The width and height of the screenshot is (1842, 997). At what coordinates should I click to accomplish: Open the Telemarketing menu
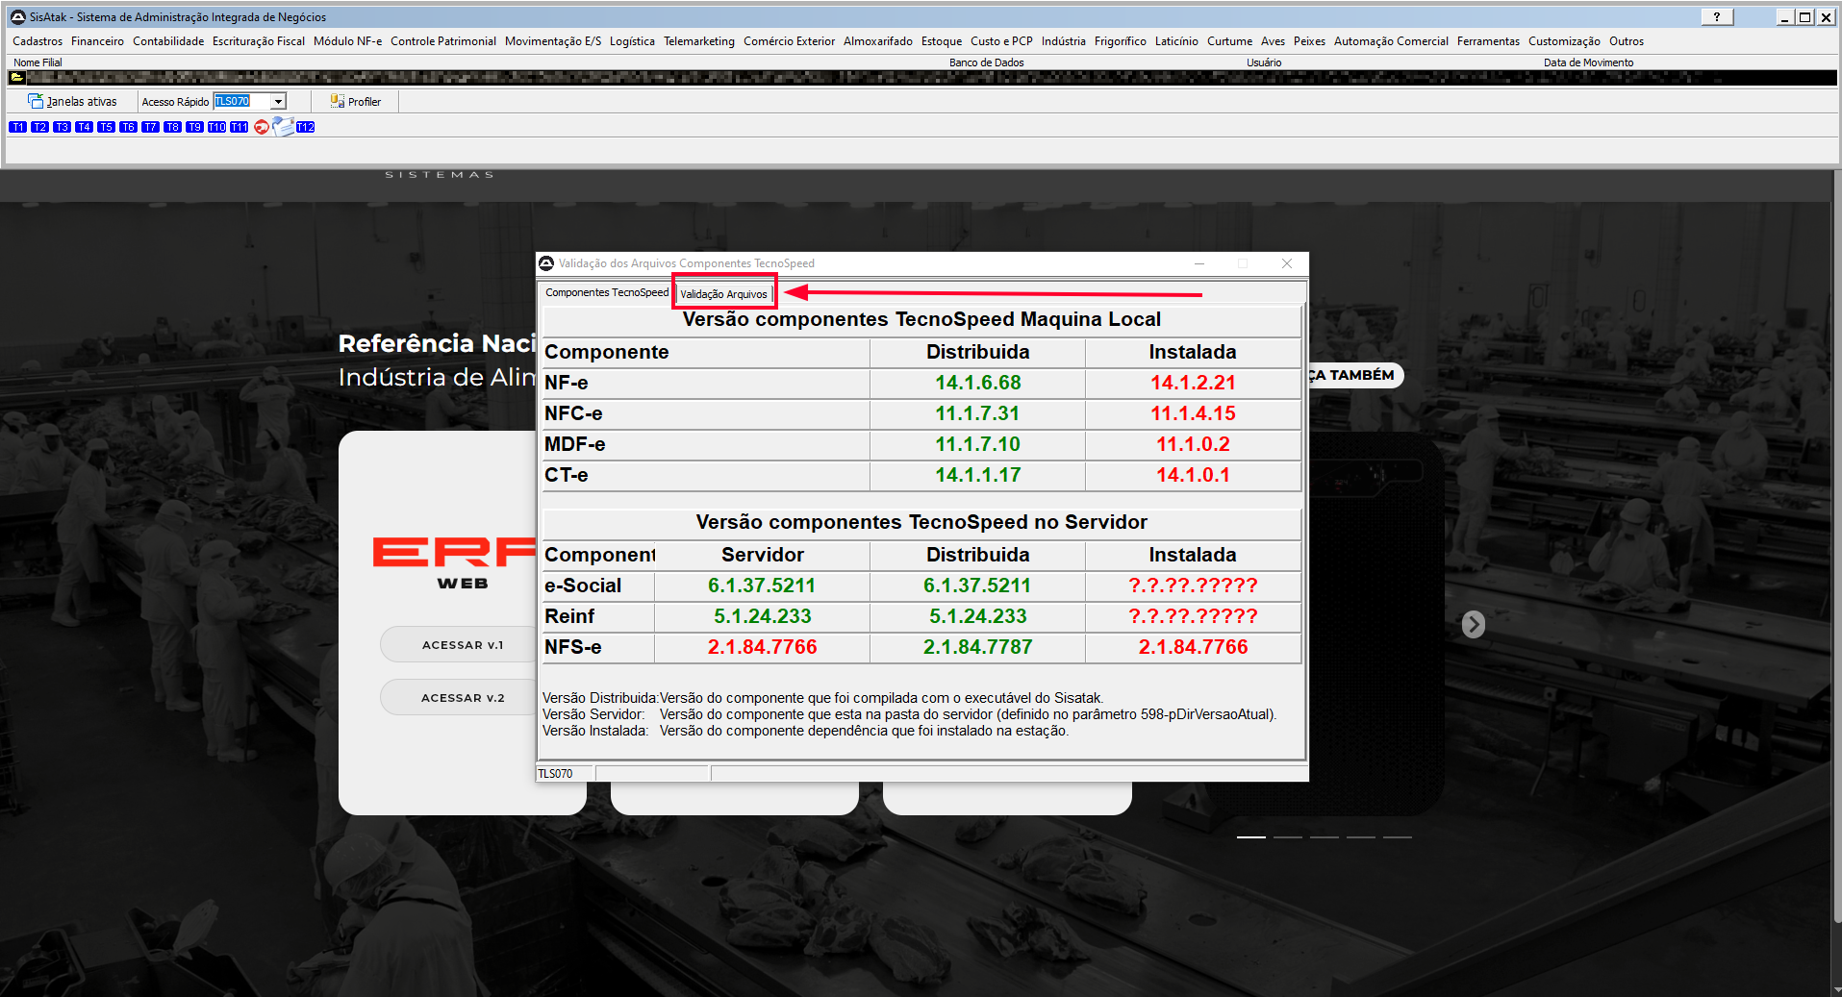coord(699,41)
